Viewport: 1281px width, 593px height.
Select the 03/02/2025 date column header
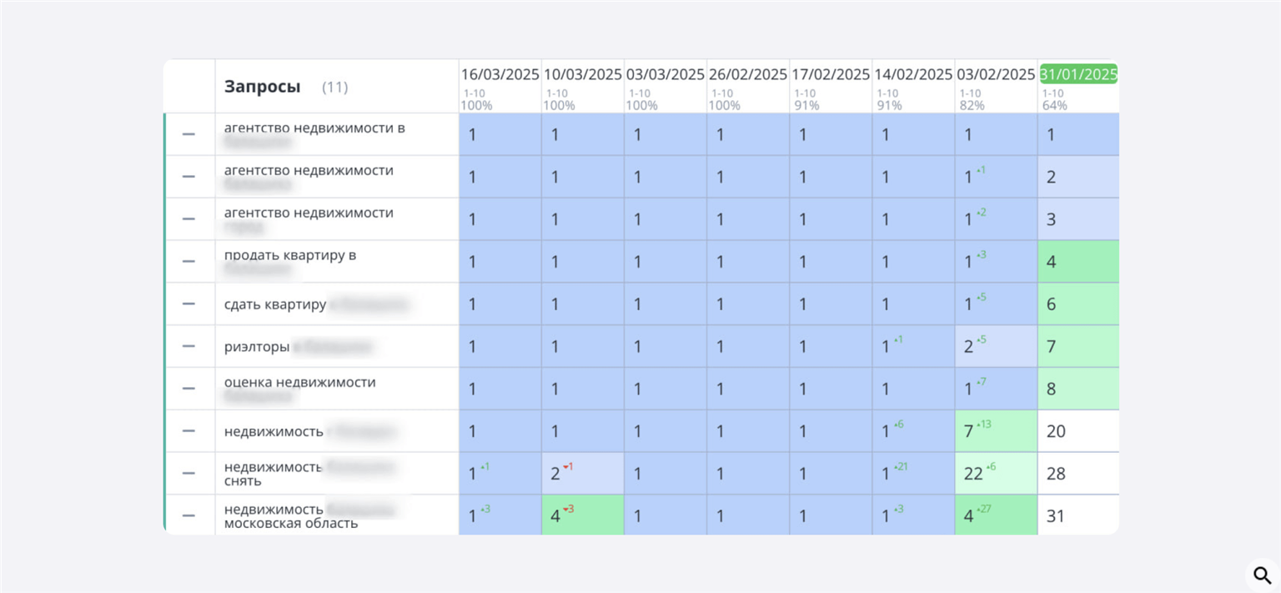click(x=996, y=74)
